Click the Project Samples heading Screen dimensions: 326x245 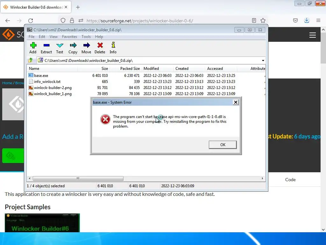(x=28, y=207)
